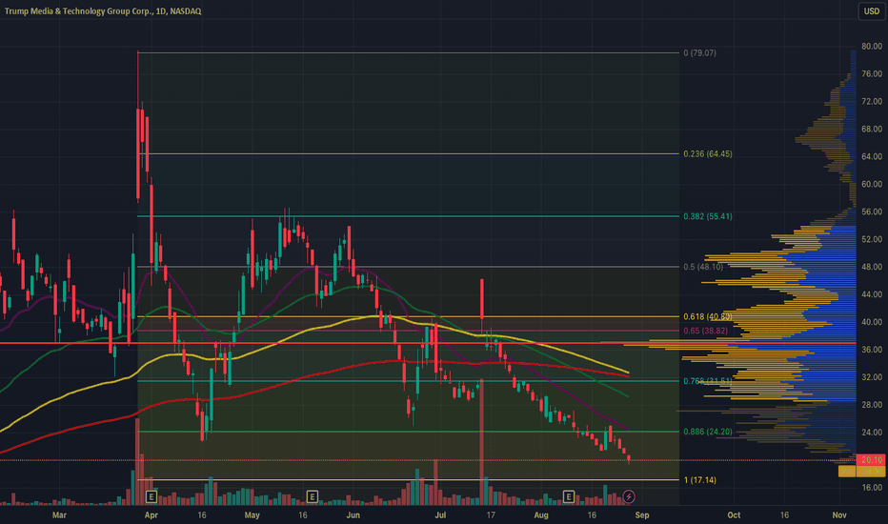Select the Fibonacci 1 (17.14) level label

tap(699, 480)
